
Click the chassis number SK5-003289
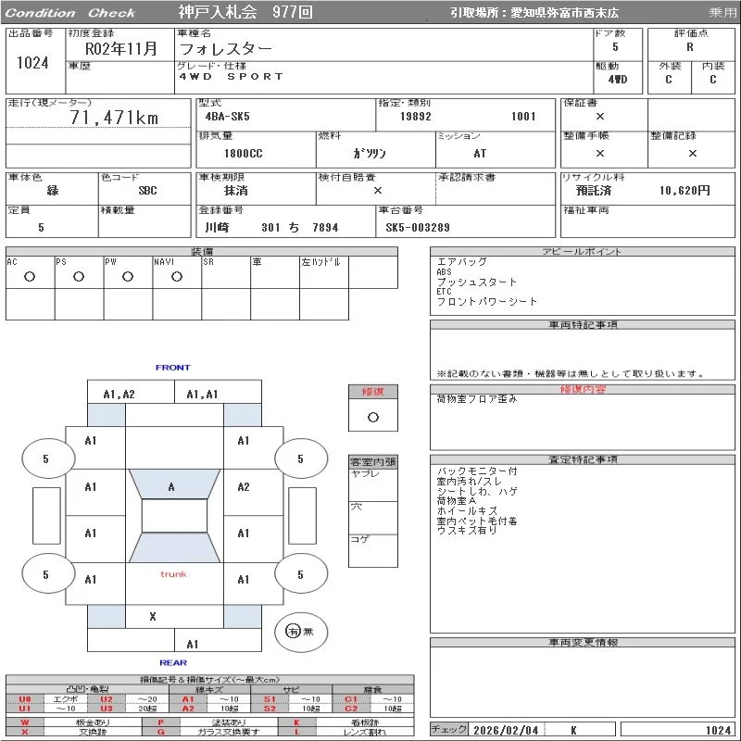pyautogui.click(x=418, y=228)
